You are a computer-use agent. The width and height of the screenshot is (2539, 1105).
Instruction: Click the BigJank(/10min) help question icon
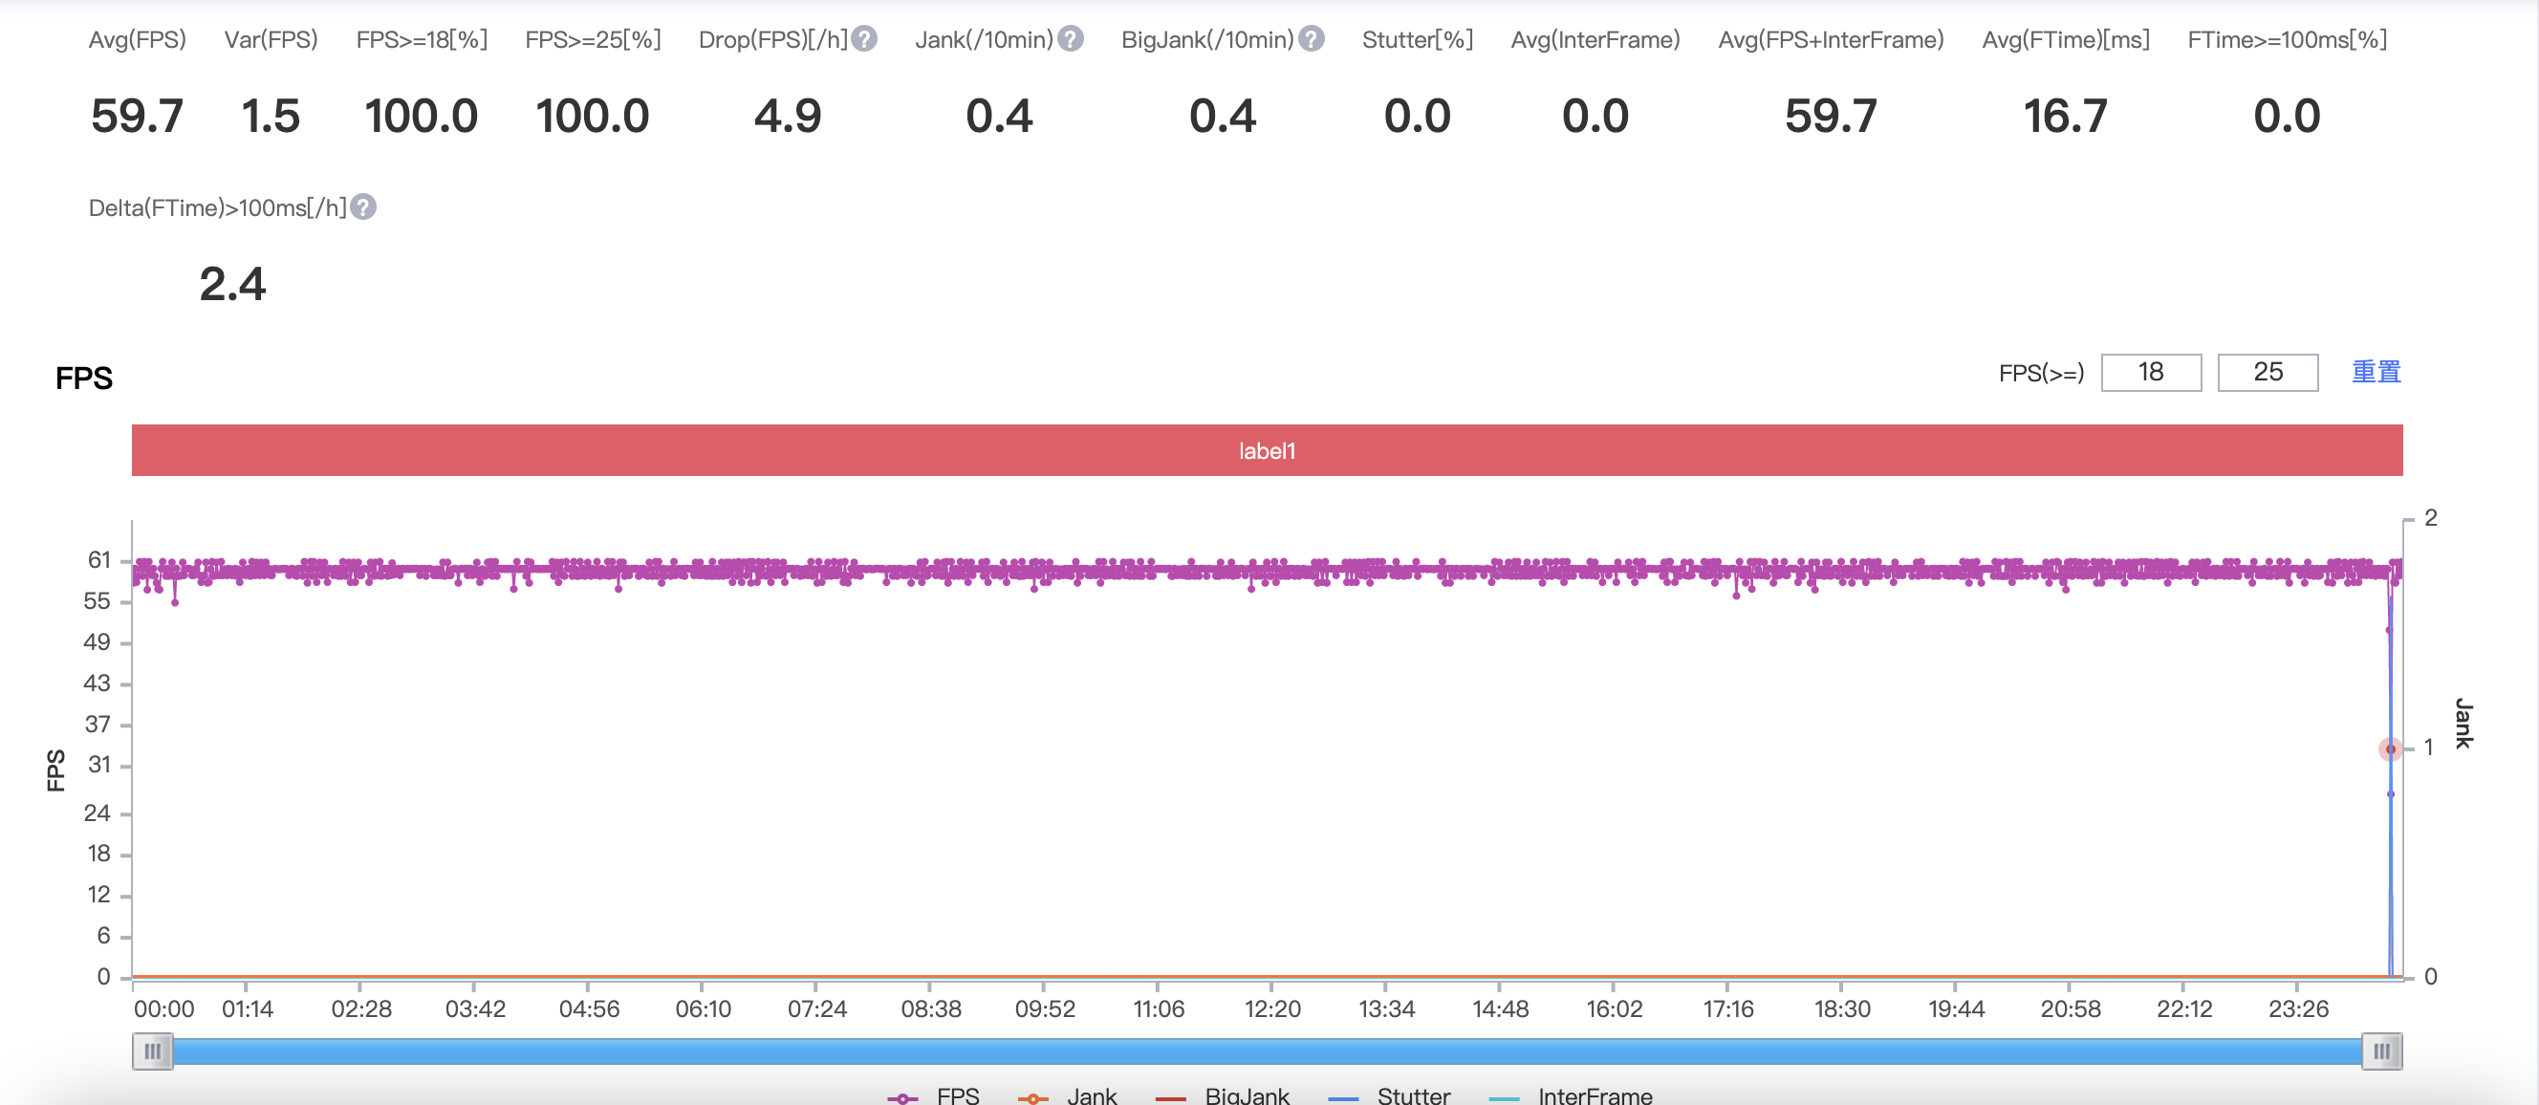[1311, 39]
